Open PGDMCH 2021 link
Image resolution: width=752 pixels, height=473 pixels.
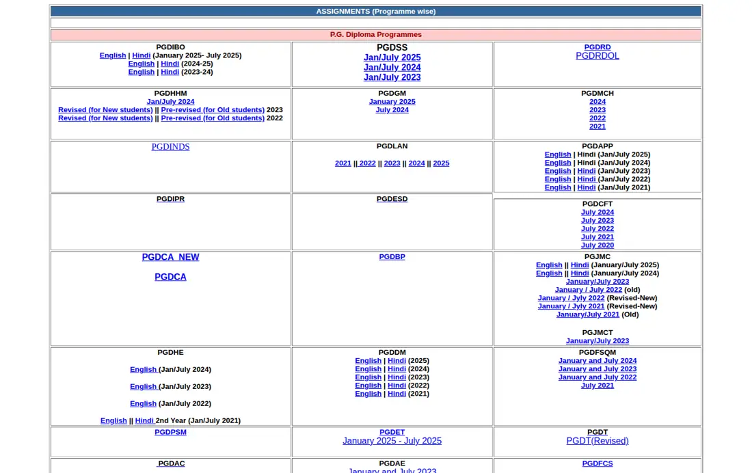pyautogui.click(x=597, y=126)
